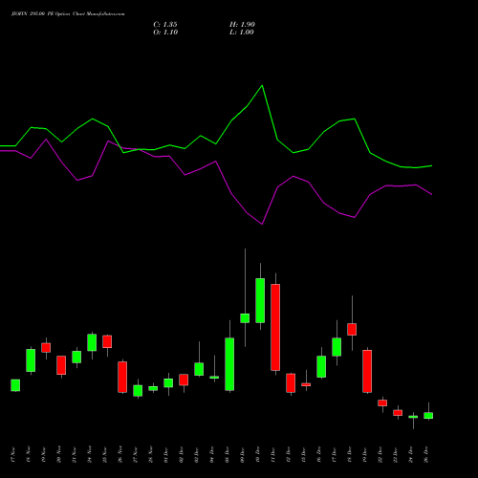478x478 pixels.
Task: Select the '25 Nov' date label
Action: pos(105,455)
